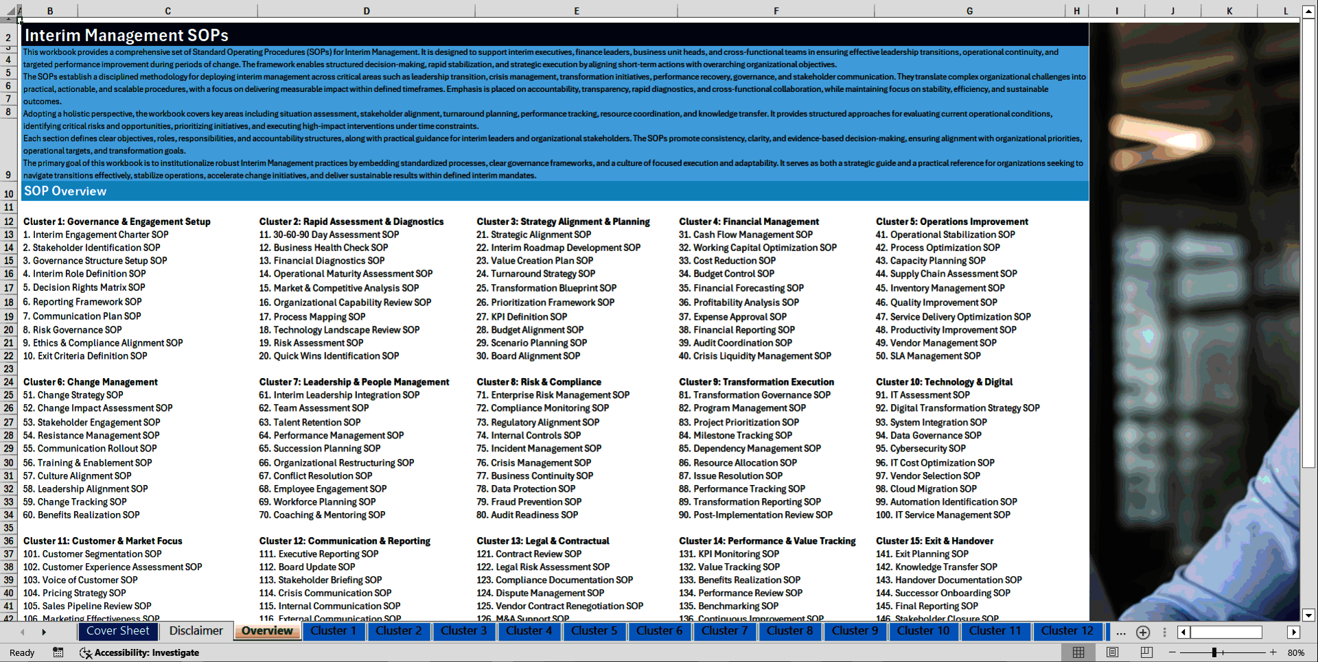Switch to Cluster 12 sheet tab
Image resolution: width=1318 pixels, height=662 pixels.
click(x=1067, y=631)
